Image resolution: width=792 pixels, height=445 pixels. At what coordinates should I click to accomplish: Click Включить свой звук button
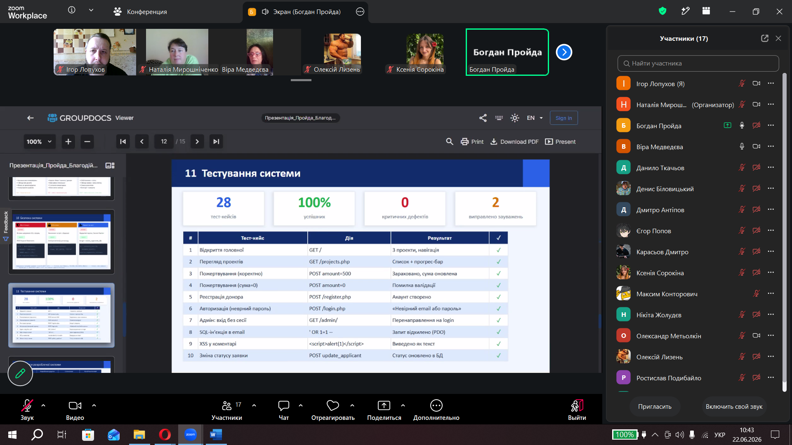[734, 407]
